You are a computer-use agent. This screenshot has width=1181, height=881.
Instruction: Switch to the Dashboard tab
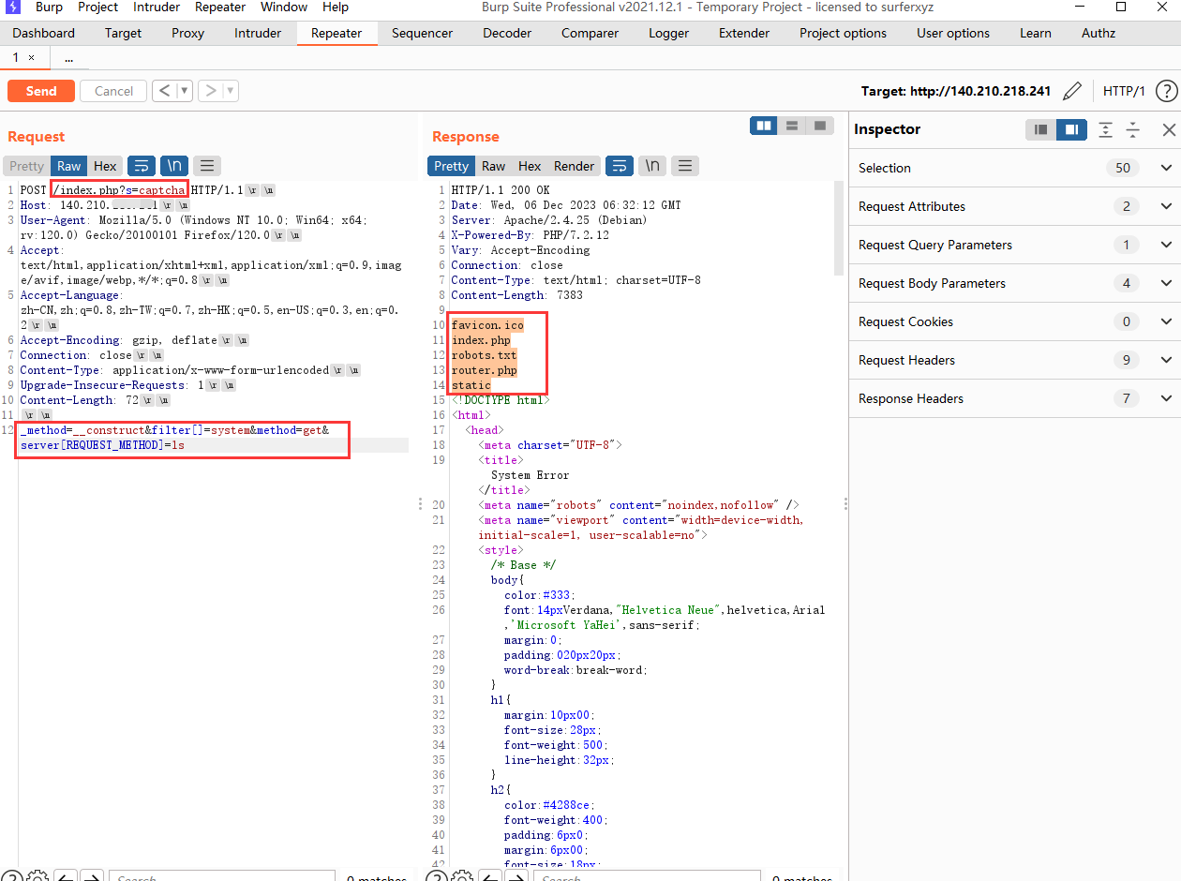[x=43, y=33]
